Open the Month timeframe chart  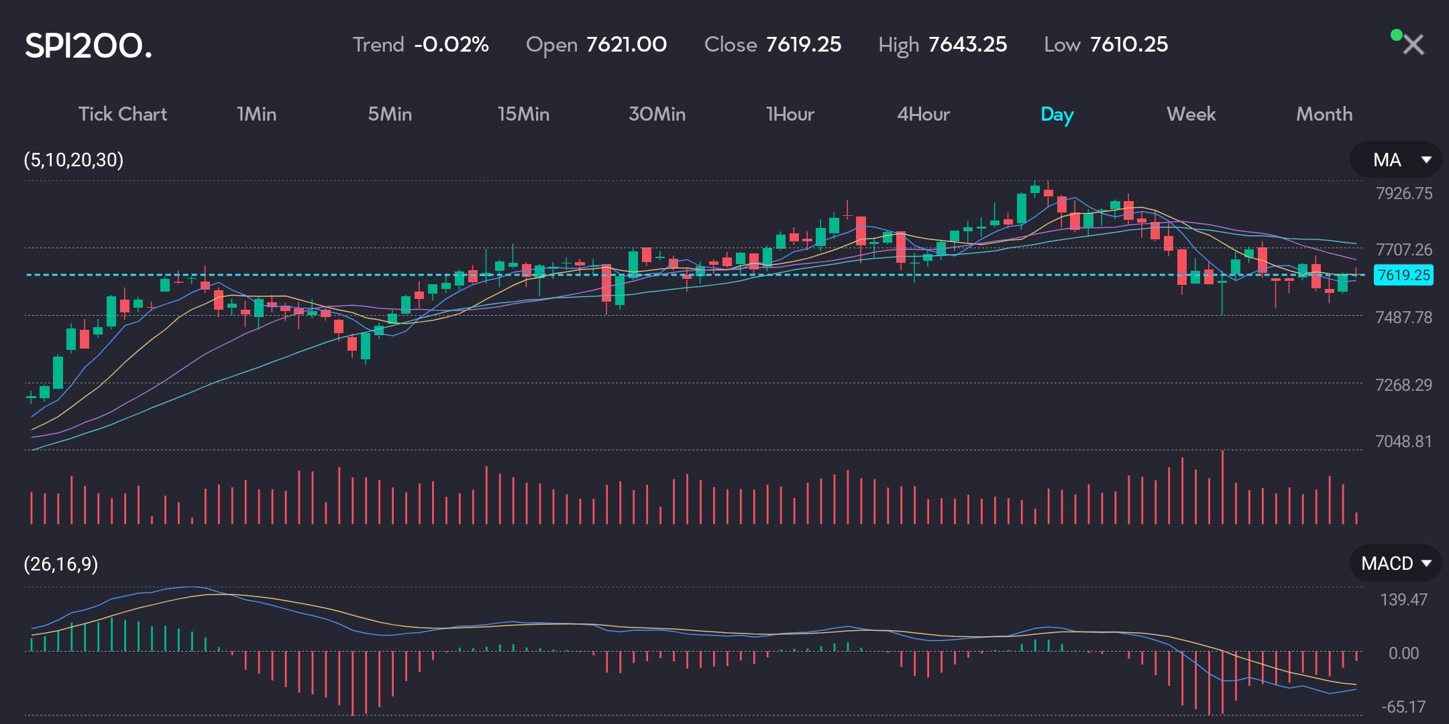click(x=1324, y=114)
